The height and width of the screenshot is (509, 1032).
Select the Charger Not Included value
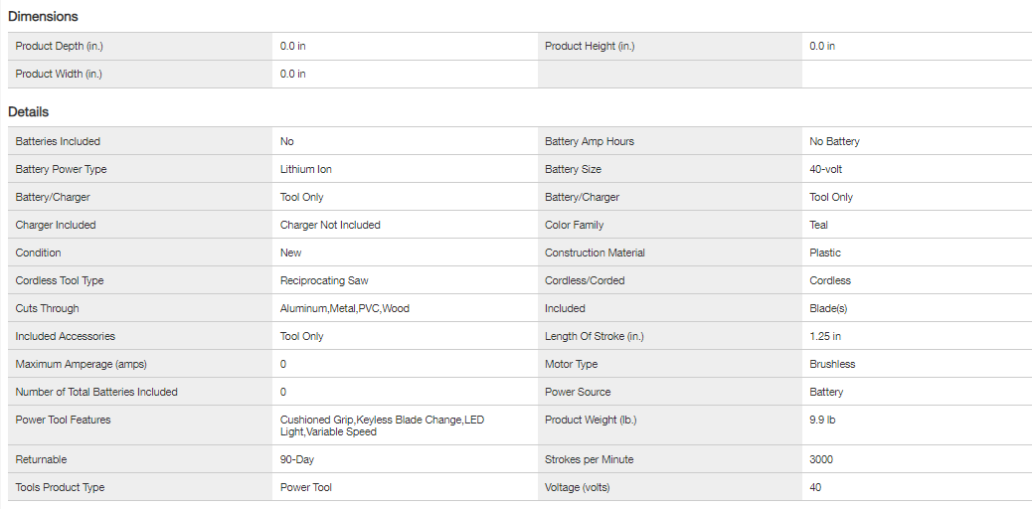click(x=330, y=226)
